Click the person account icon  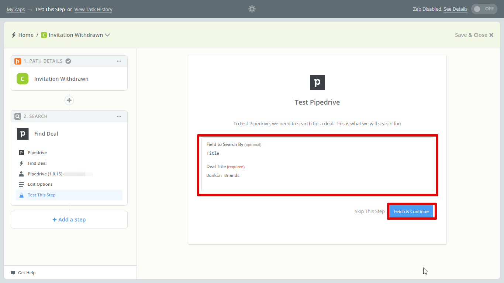click(21, 174)
